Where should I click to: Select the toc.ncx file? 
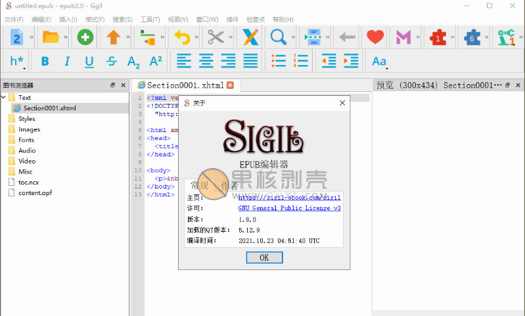tap(28, 183)
